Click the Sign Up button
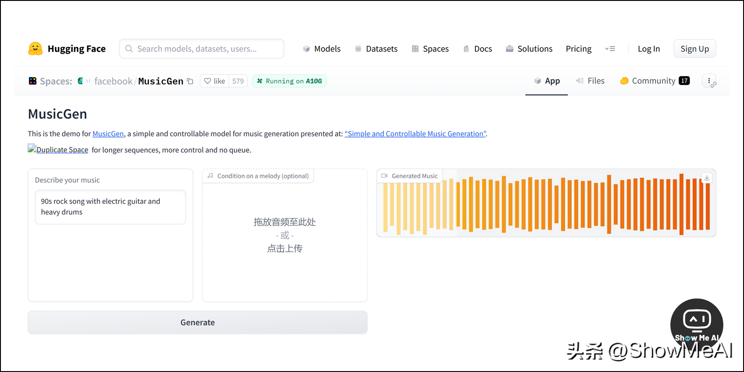Image resolution: width=744 pixels, height=372 pixels. coord(695,49)
